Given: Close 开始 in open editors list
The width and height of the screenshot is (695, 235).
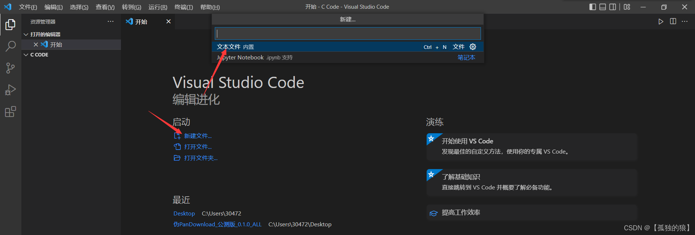Looking at the screenshot, I should tap(36, 45).
